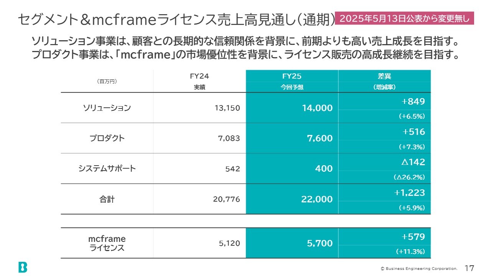Select the mcframe ライセンス row label
This screenshot has height=276, width=491.
[107, 243]
